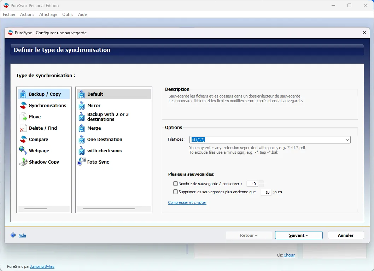Click the Move file icon

point(23,117)
